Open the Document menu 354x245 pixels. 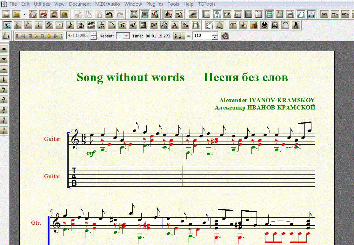click(x=80, y=4)
